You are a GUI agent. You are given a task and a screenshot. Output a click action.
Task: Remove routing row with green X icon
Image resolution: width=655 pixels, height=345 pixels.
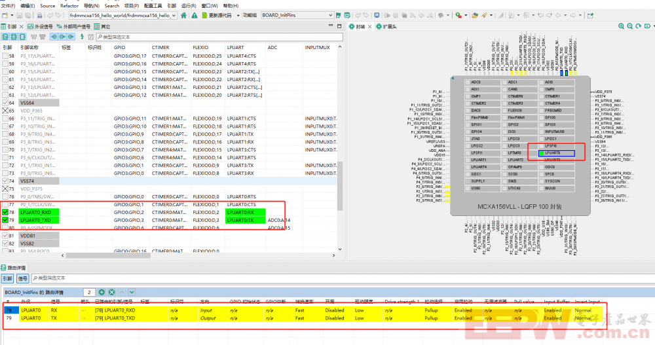point(111,292)
